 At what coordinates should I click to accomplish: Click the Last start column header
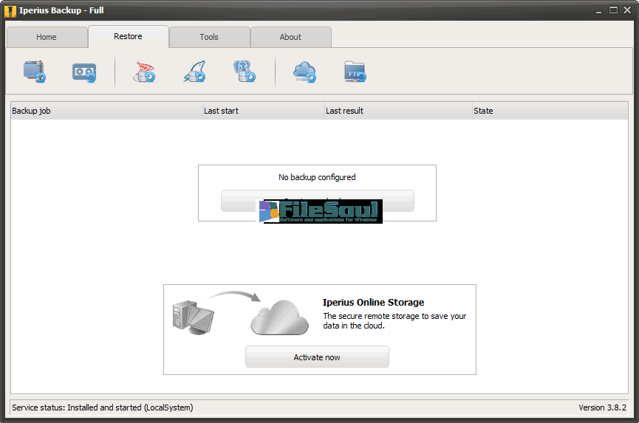pyautogui.click(x=263, y=111)
